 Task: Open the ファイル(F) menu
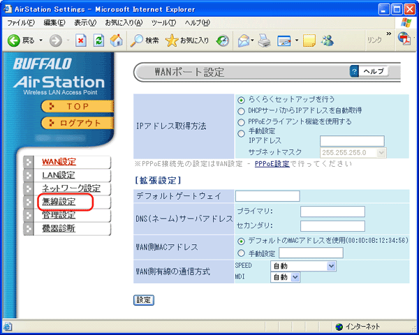click(21, 23)
